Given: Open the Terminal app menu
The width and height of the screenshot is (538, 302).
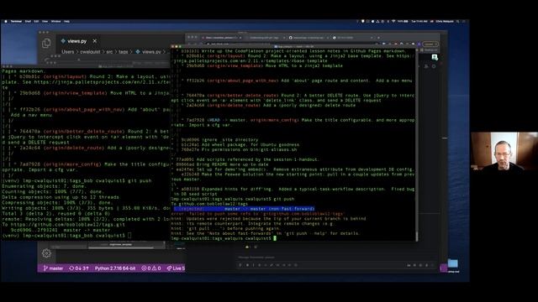Looking at the screenshot, I should click(x=16, y=21).
